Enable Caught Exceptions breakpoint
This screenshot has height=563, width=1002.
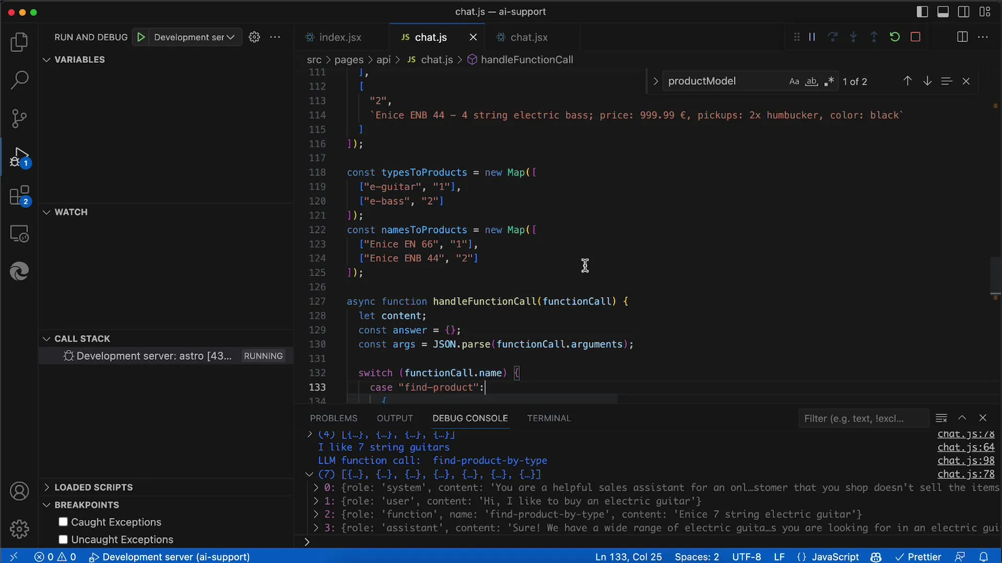tap(63, 522)
